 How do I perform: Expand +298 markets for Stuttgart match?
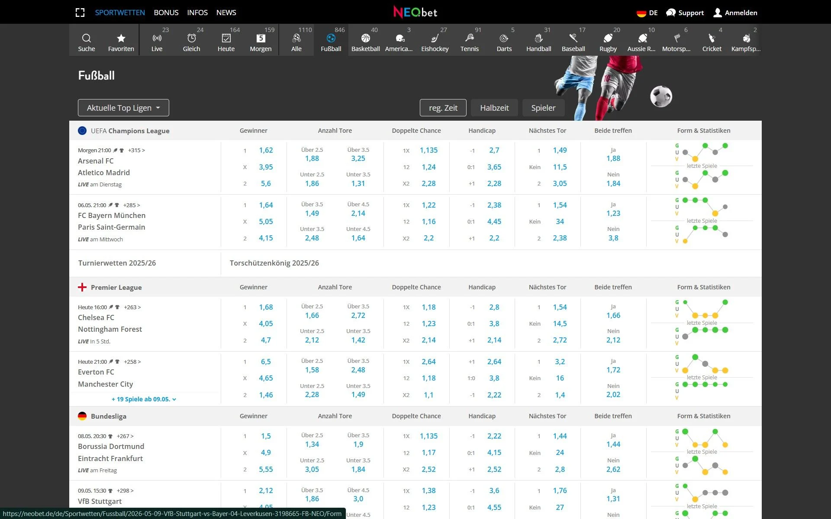coord(125,490)
